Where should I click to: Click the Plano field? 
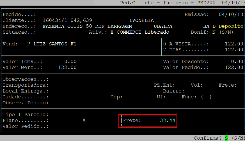[65, 121]
